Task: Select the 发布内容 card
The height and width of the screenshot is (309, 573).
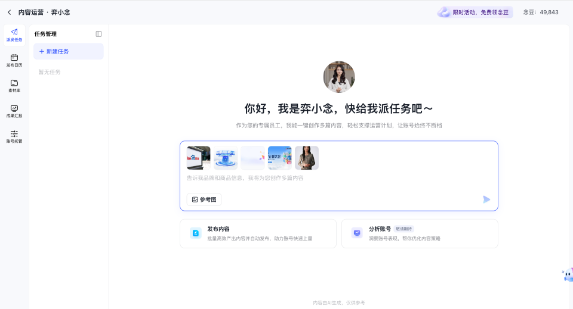Action: point(258,233)
